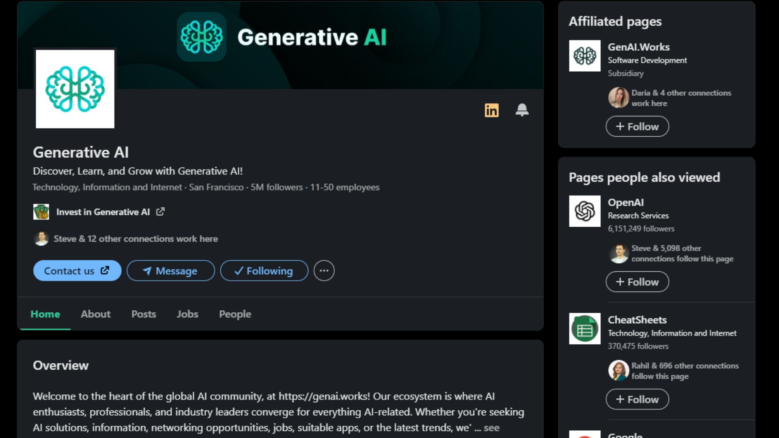Click the 11-50 employees text
This screenshot has height=438, width=779.
[345, 187]
